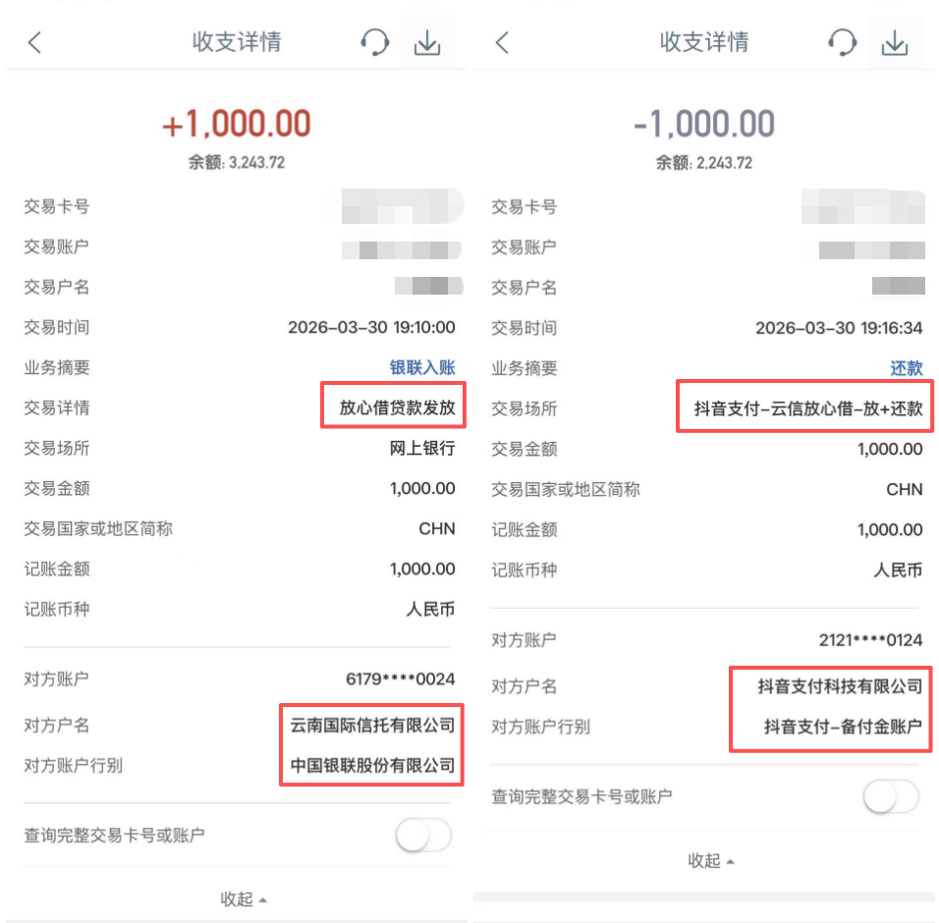The width and height of the screenshot is (939, 923).
Task: Open the 还款 summary link
Action: pos(906,367)
